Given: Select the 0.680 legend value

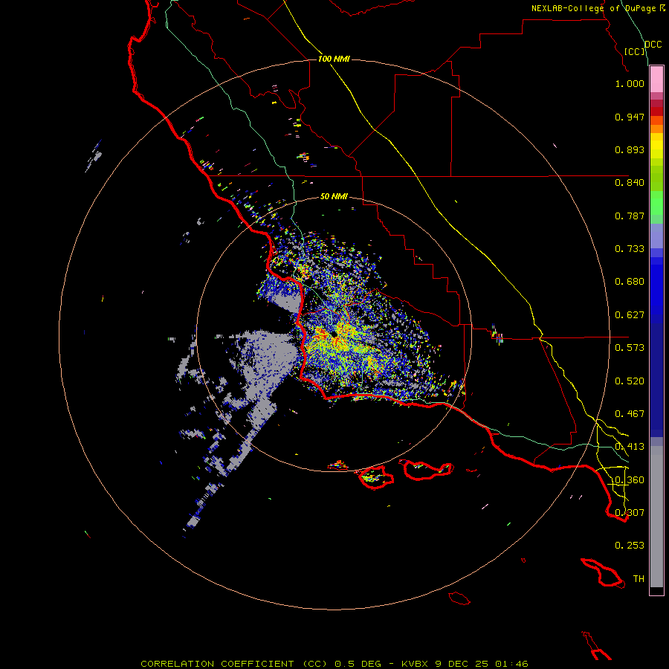Looking at the screenshot, I should 630,282.
